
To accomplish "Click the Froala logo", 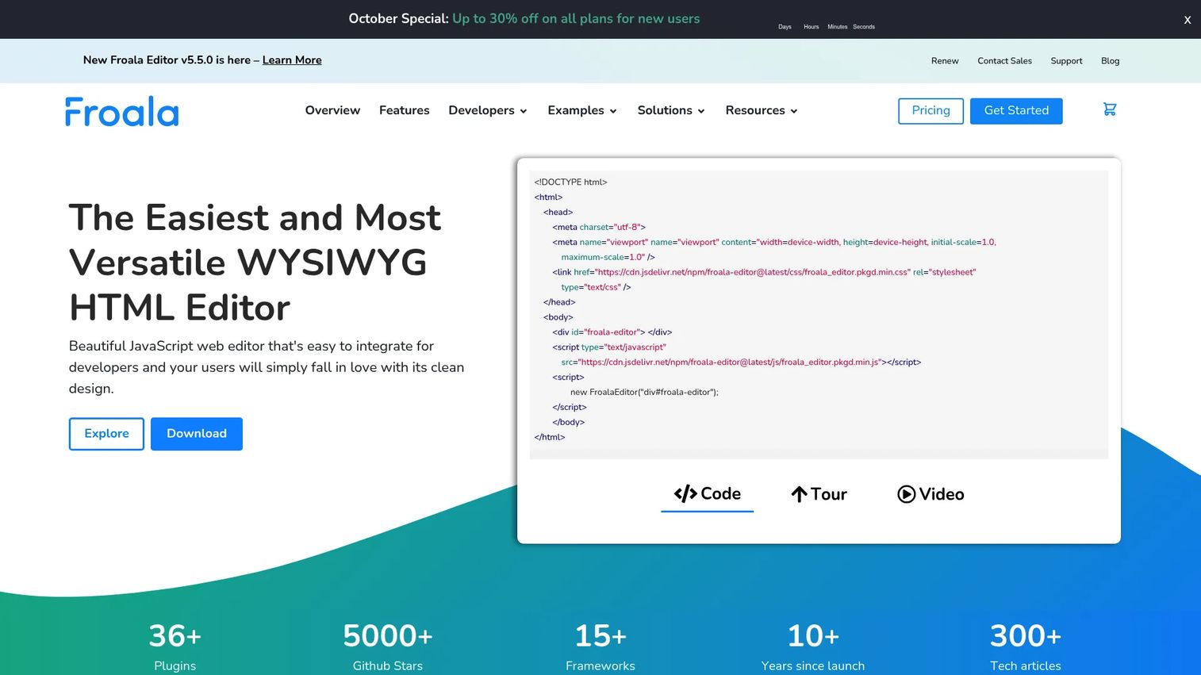I will (122, 111).
